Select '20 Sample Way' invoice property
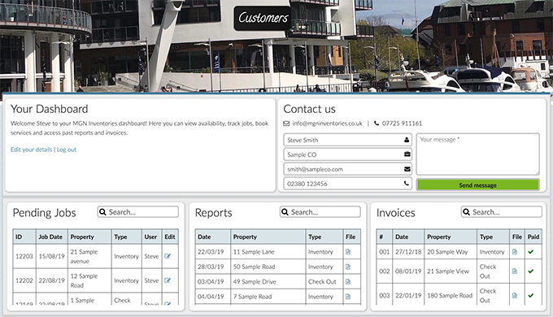 click(451, 252)
